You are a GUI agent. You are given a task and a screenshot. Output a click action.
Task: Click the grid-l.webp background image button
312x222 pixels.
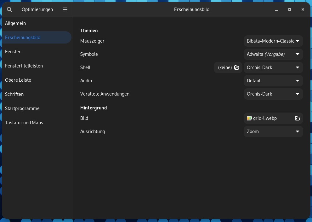269,118
